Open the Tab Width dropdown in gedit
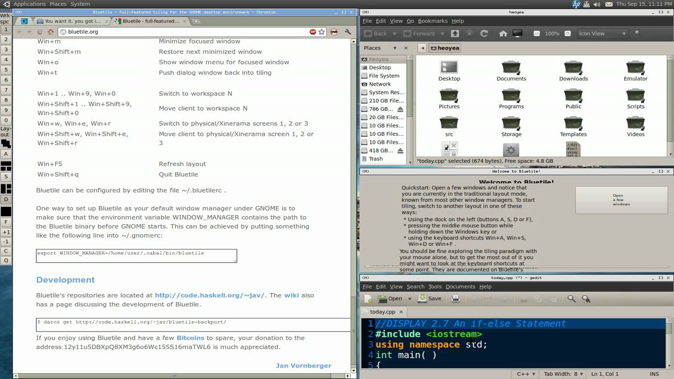Image resolution: width=674 pixels, height=379 pixels. click(x=563, y=374)
